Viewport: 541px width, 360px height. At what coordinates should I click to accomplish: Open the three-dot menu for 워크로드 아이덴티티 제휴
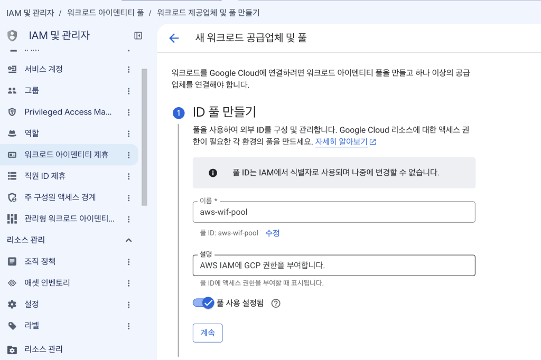[x=129, y=155]
